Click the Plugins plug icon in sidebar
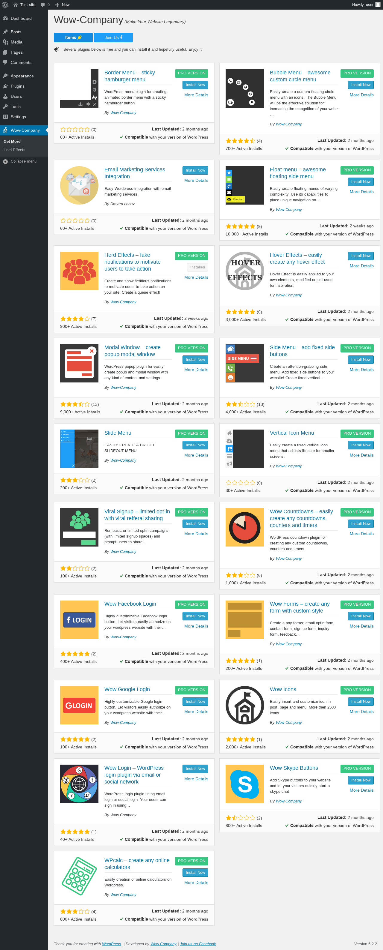Screen dimensions: 383x950 click(5, 86)
